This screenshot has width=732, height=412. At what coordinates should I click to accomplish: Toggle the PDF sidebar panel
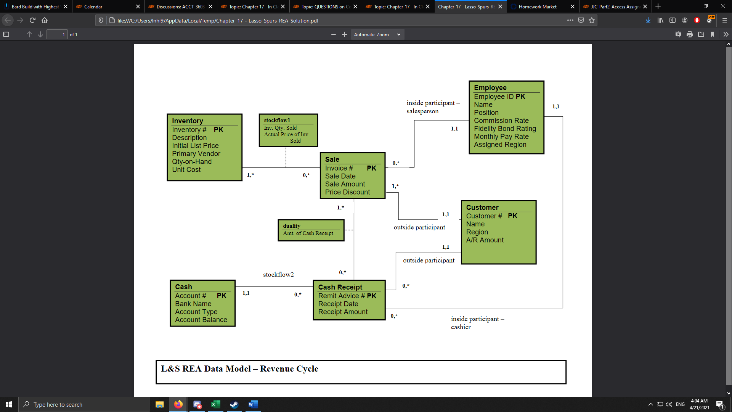coord(6,34)
